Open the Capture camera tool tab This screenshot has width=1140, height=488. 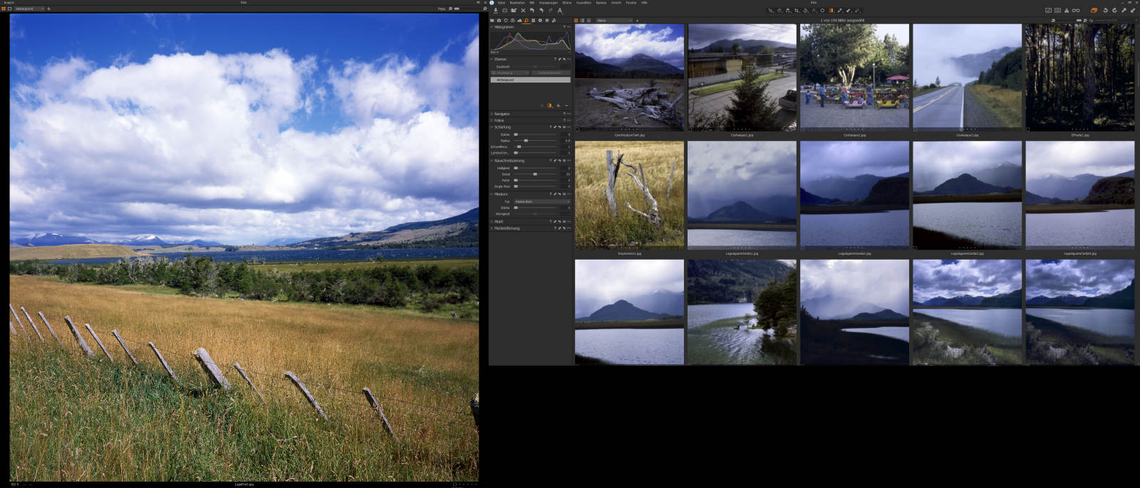pos(498,21)
